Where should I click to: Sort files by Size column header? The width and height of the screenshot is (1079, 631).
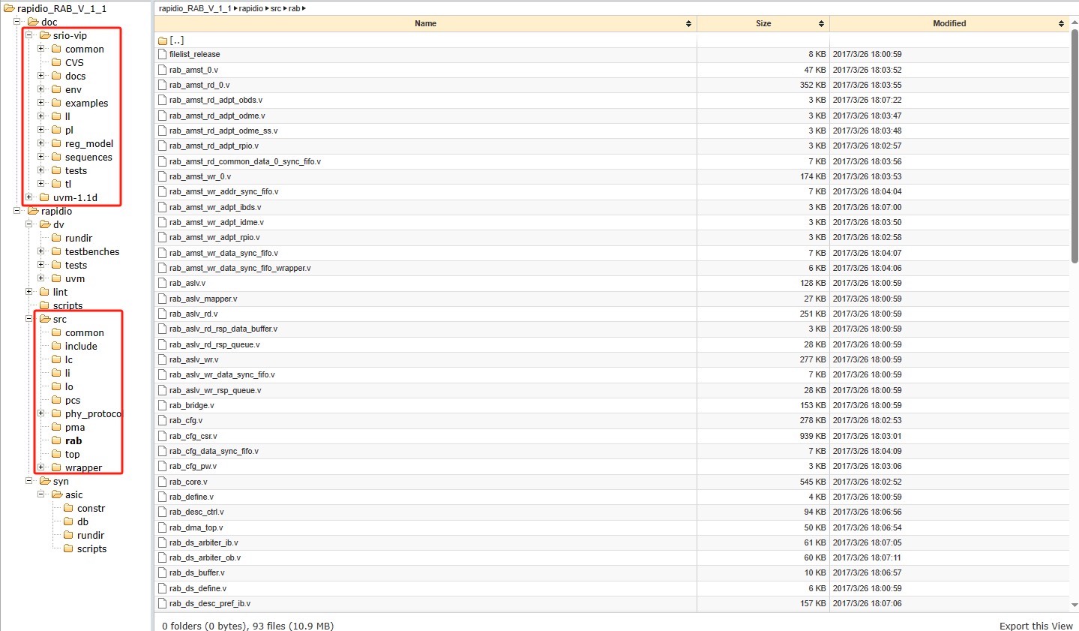pyautogui.click(x=763, y=24)
